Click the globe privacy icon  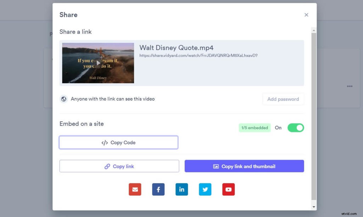[64, 99]
